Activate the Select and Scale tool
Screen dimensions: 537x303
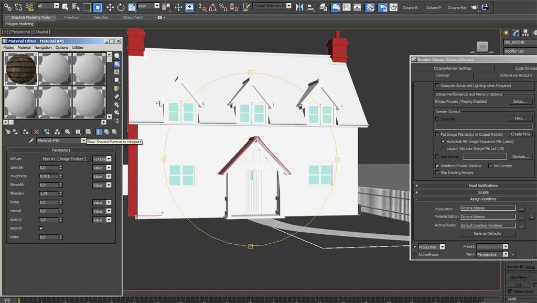coord(132,7)
